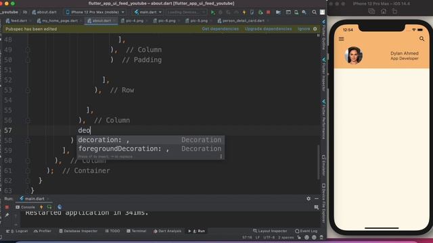Open Emulator side panel
Viewport: 433px width, 243px height.
323,165
